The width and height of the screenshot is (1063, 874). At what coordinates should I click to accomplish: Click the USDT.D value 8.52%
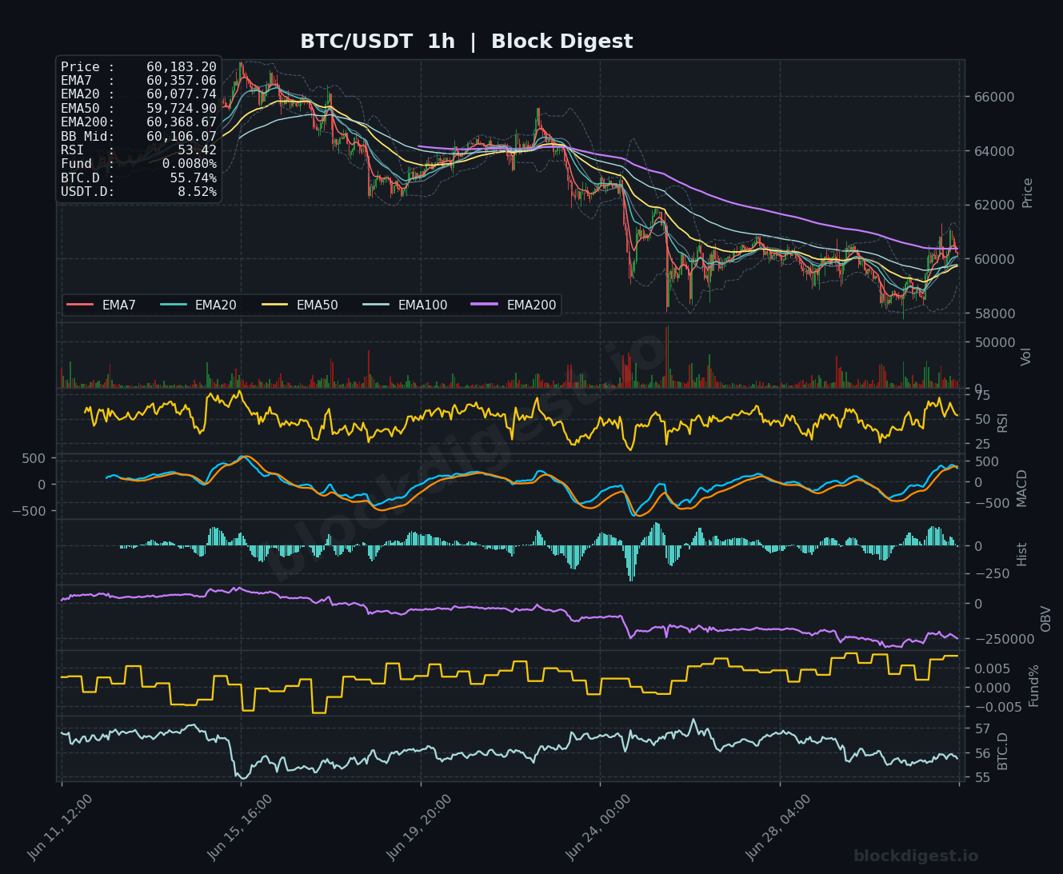[197, 192]
